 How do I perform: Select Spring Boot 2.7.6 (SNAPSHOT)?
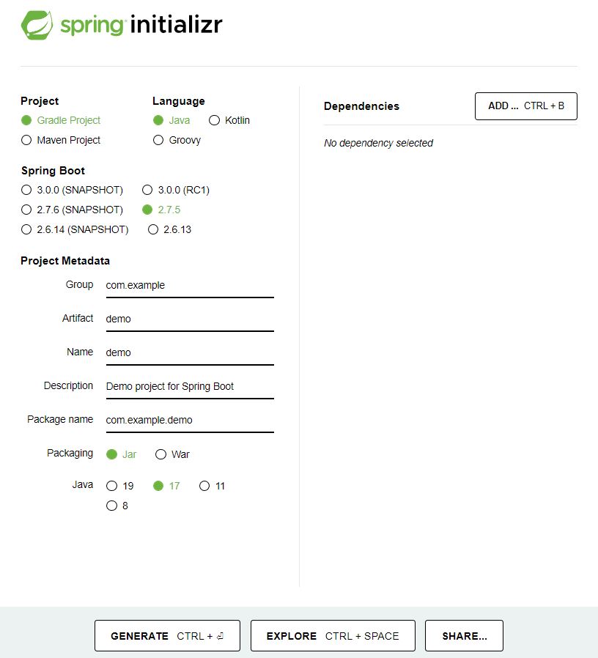26,210
